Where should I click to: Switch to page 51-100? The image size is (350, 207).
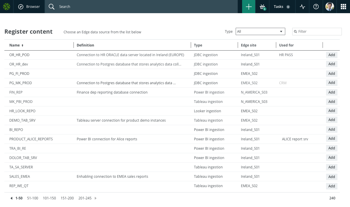(x=33, y=198)
